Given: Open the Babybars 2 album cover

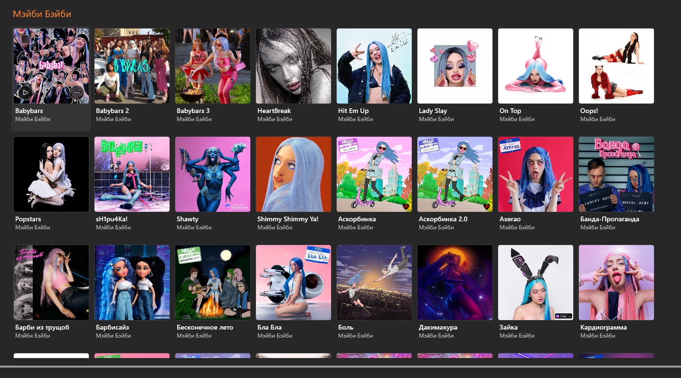Looking at the screenshot, I should 132,66.
